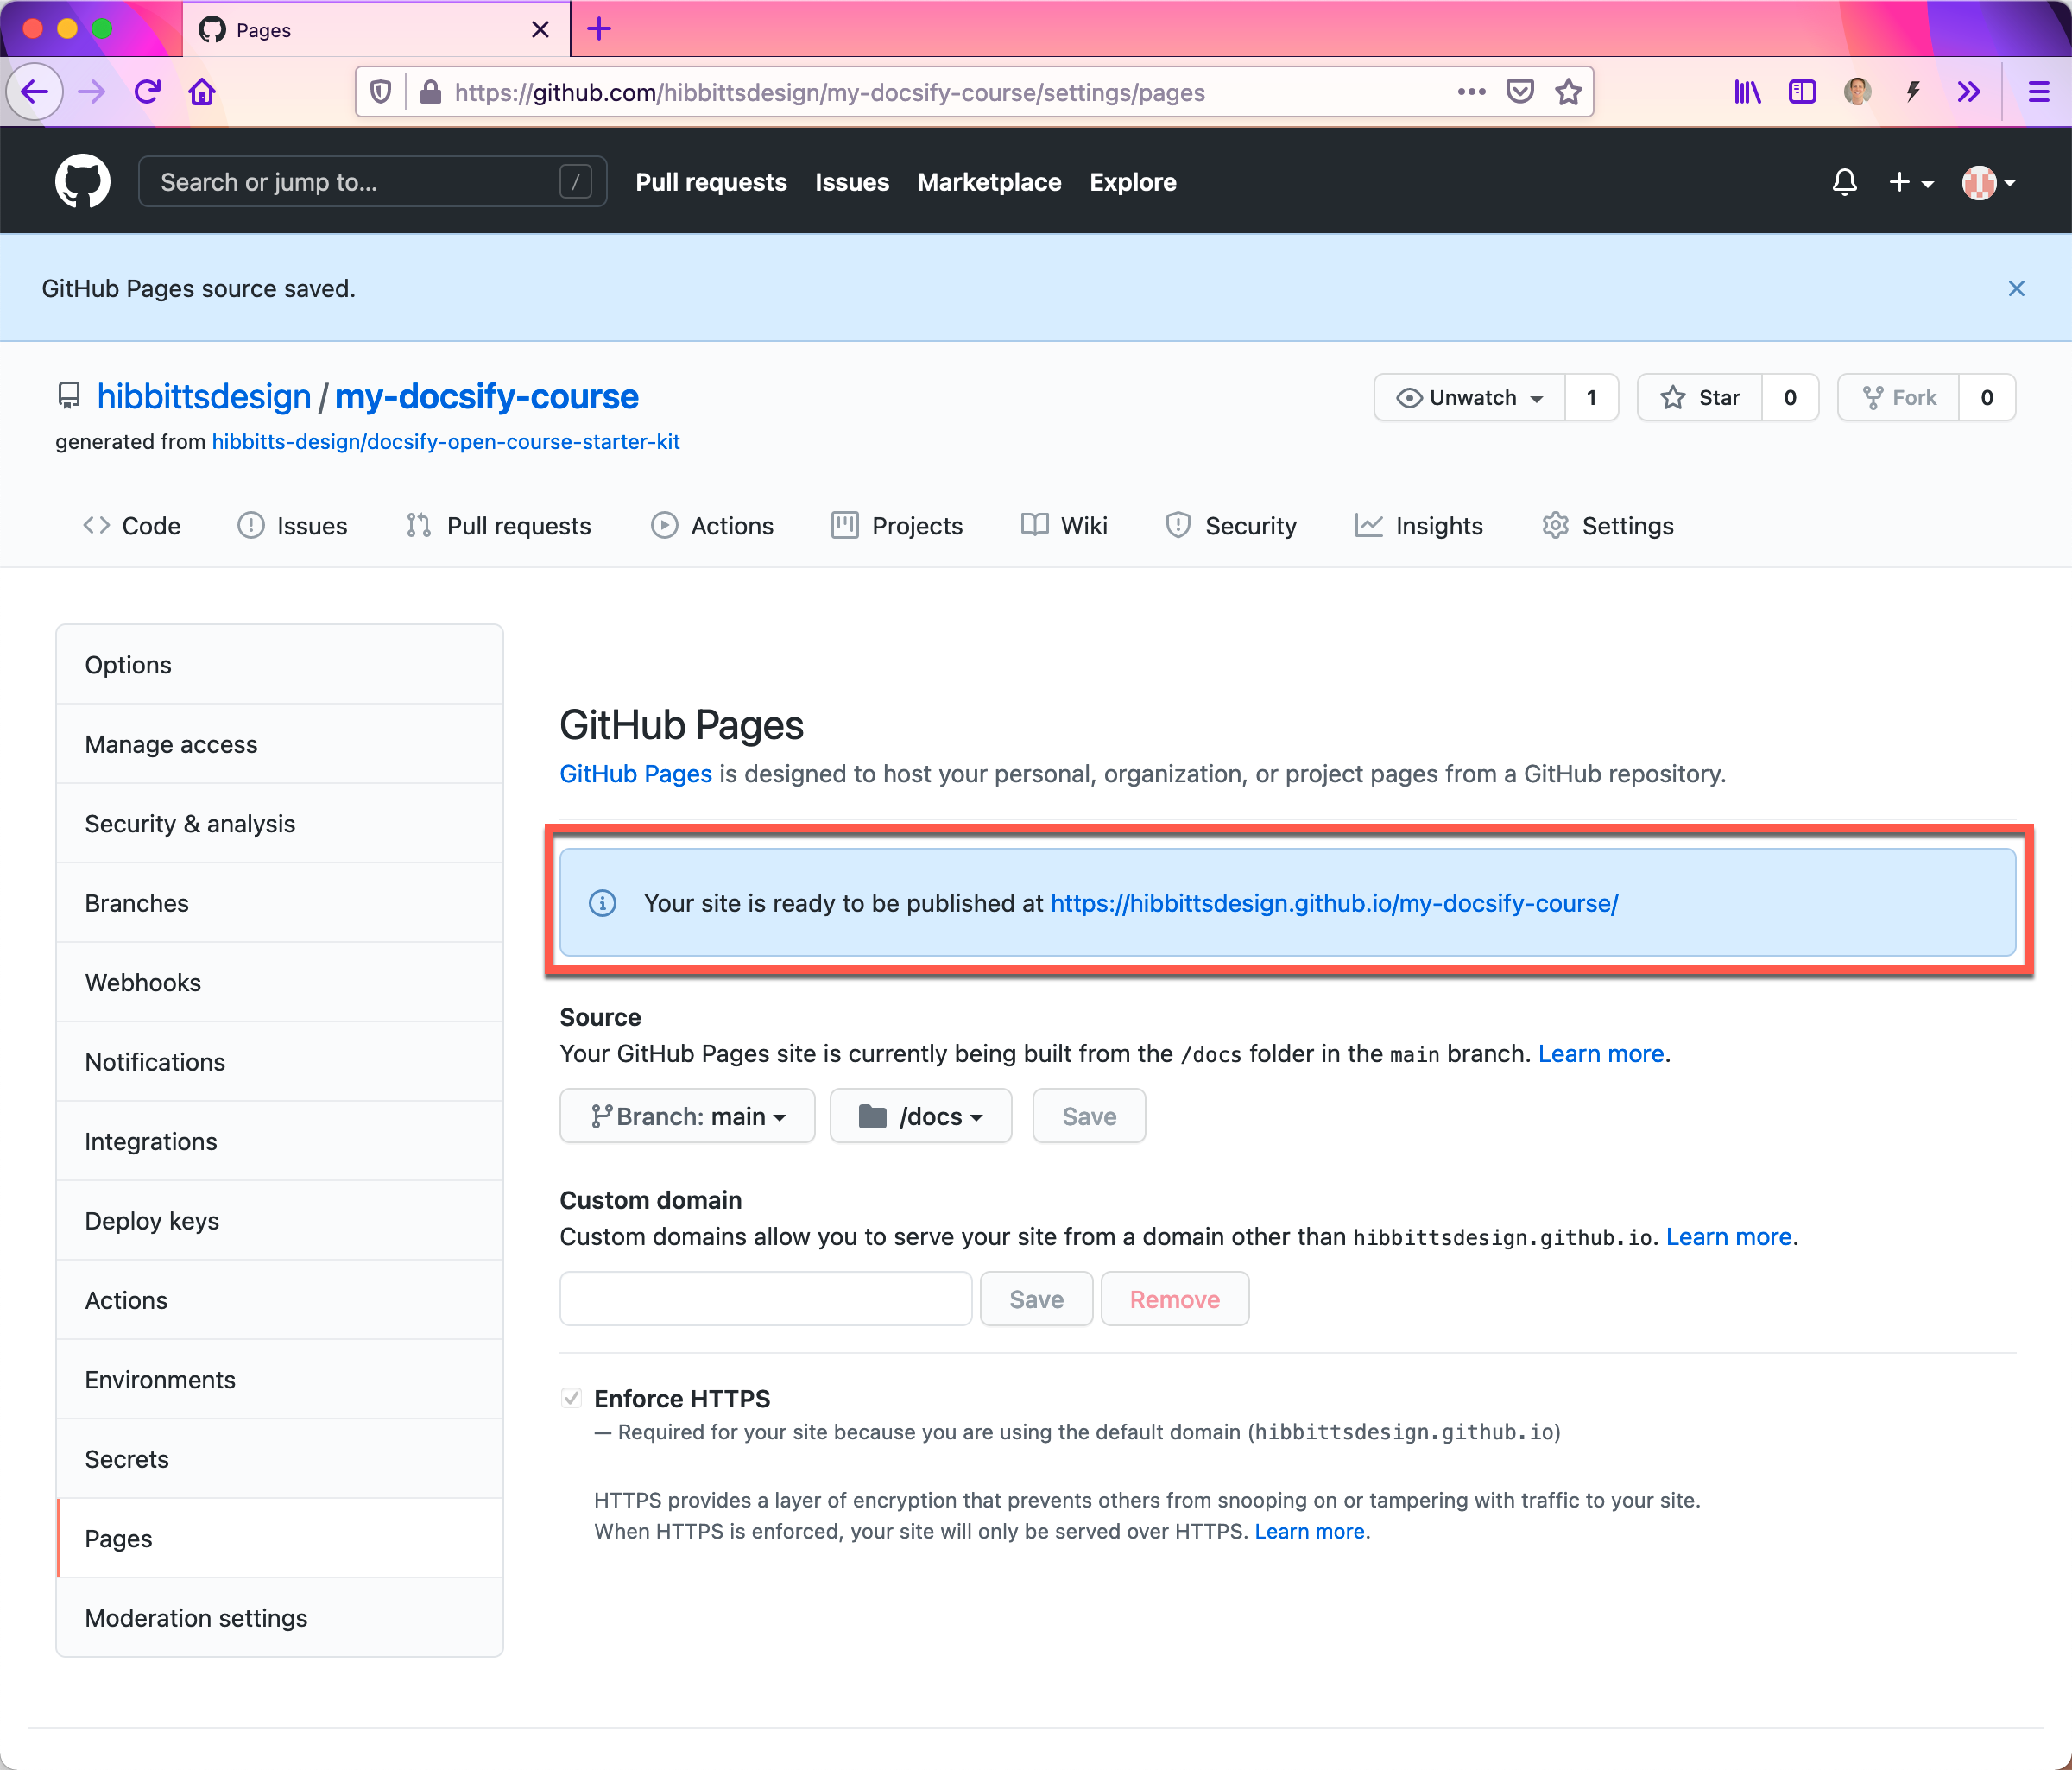Click the Firefox home icon

(202, 92)
